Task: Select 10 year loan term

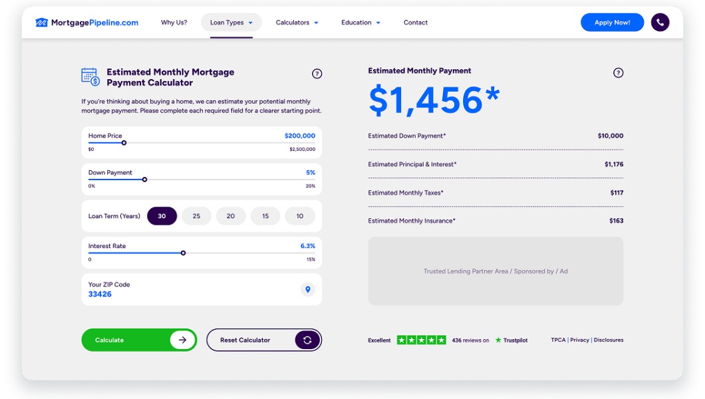Action: coord(300,216)
